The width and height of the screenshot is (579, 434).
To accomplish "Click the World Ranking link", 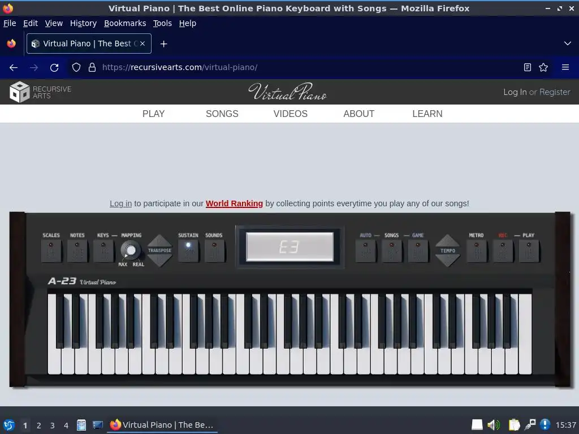I will 234,203.
